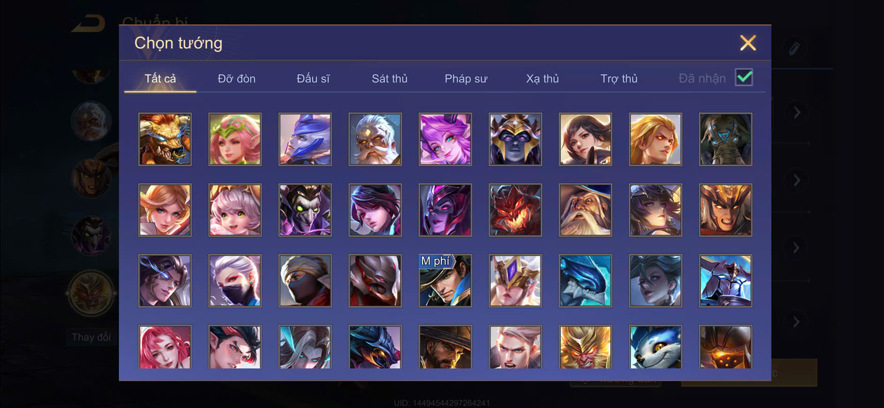Select the blue armored robot hero

tap(725, 281)
